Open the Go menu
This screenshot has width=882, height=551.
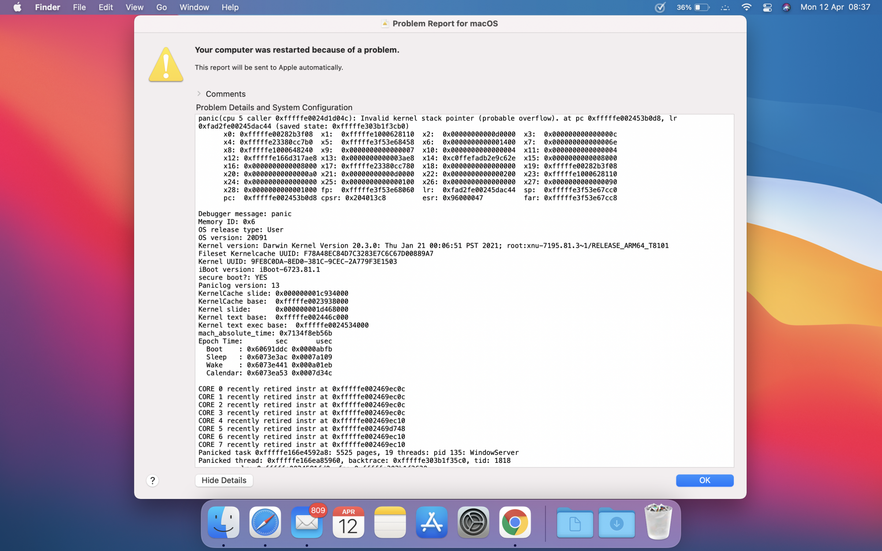161,7
